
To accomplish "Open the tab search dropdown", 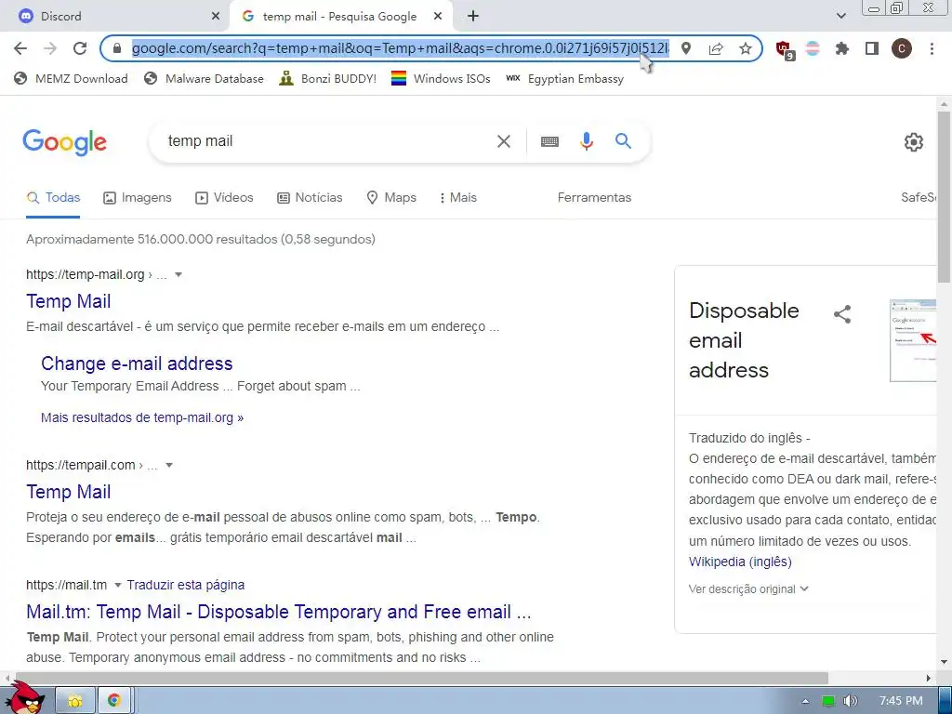I will pyautogui.click(x=840, y=17).
